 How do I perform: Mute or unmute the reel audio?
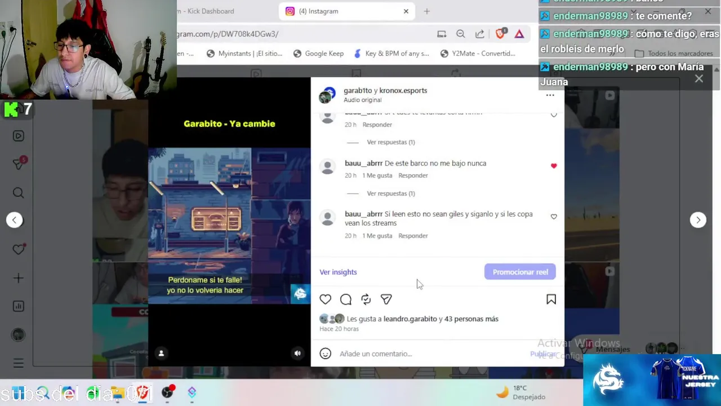297,354
